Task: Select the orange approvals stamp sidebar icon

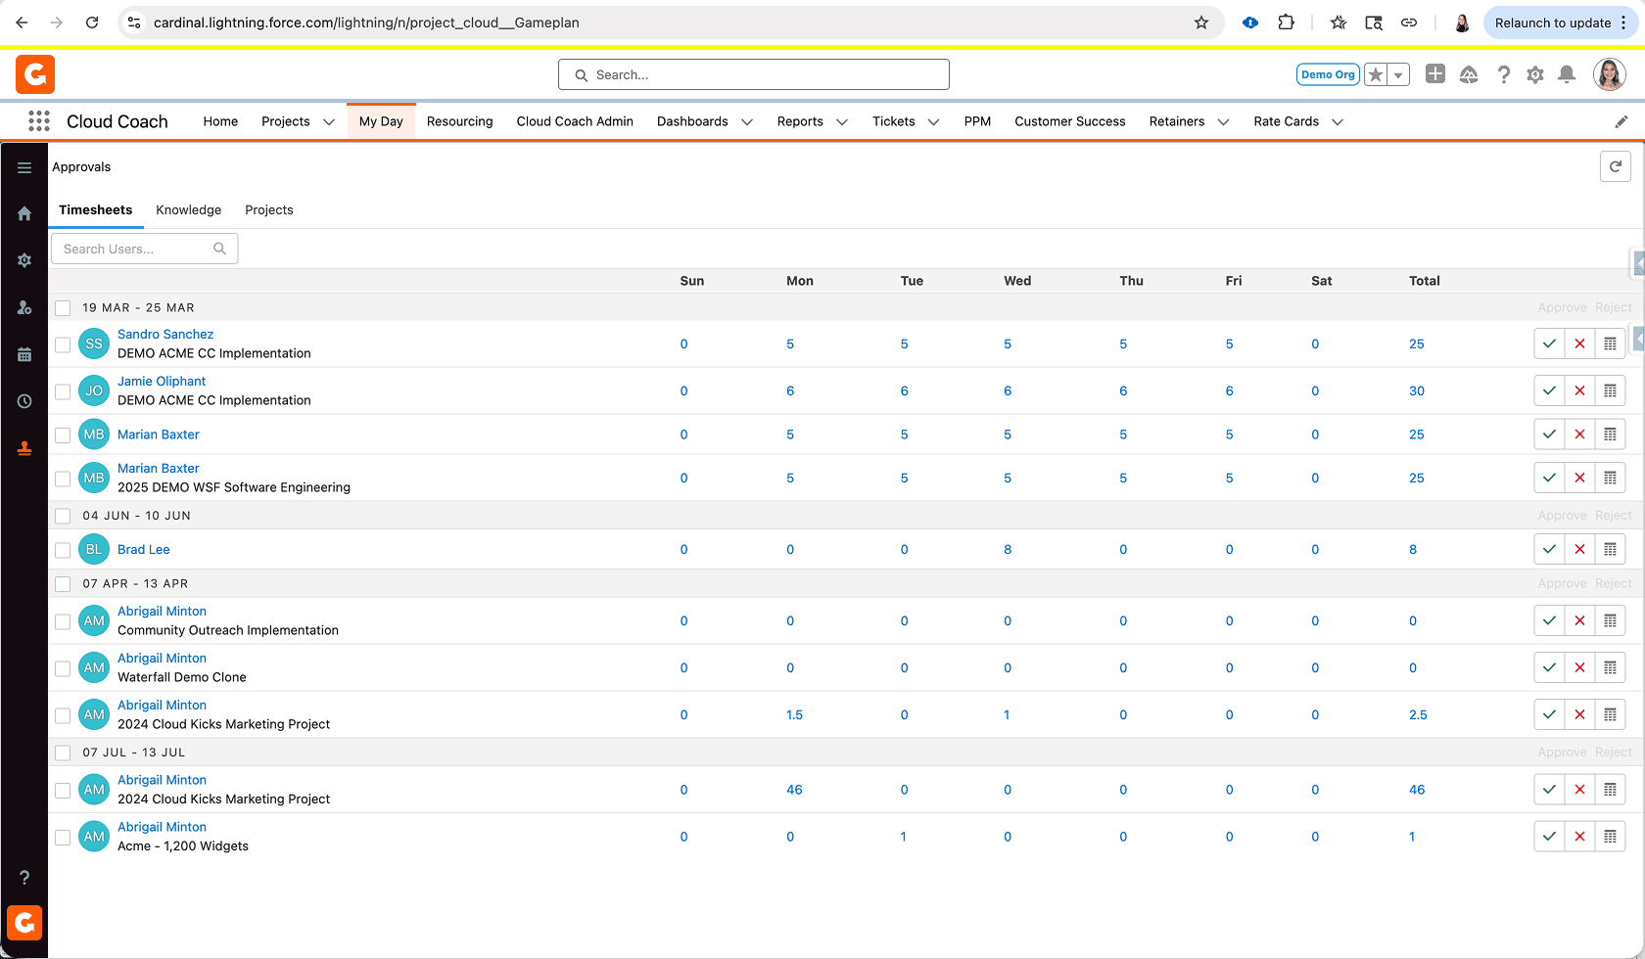Action: point(24,448)
